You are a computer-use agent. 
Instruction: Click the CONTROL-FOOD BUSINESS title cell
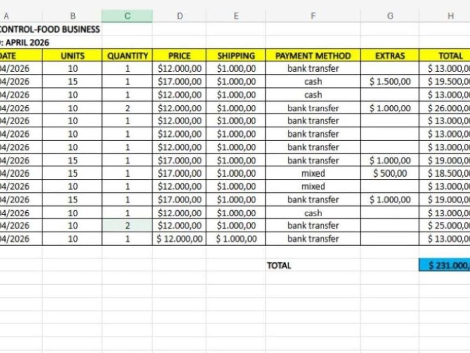[50, 29]
